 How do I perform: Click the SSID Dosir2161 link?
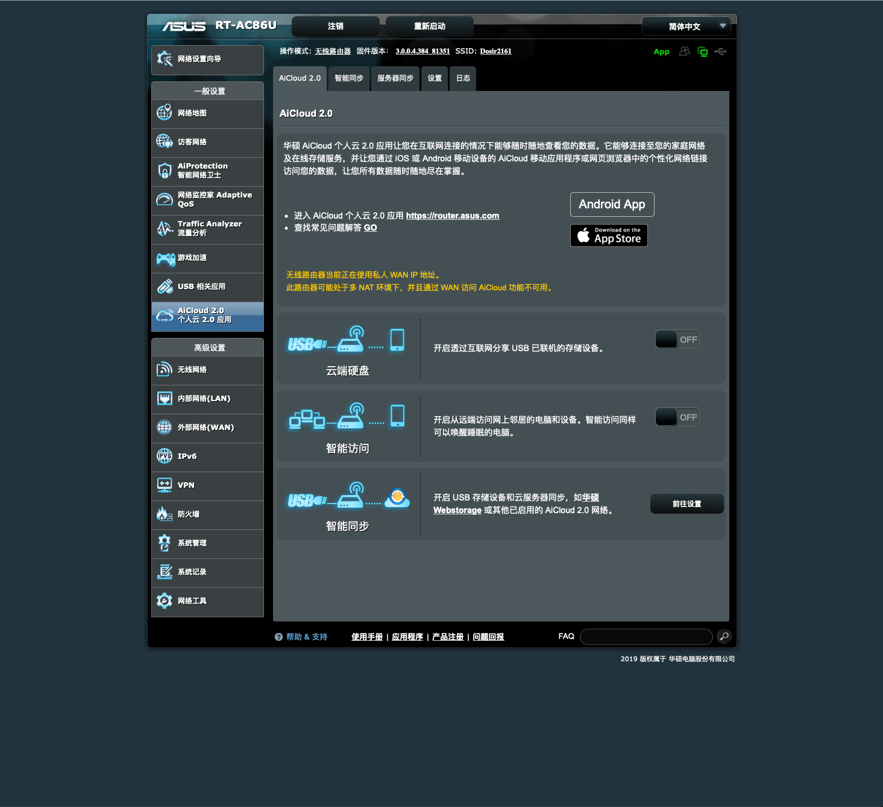coord(495,51)
